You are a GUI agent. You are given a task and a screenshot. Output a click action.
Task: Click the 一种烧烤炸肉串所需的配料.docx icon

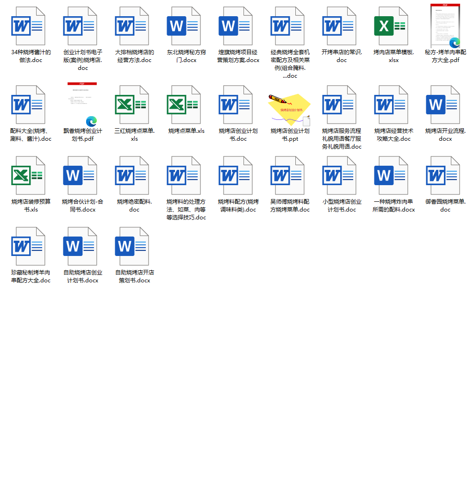[391, 175]
